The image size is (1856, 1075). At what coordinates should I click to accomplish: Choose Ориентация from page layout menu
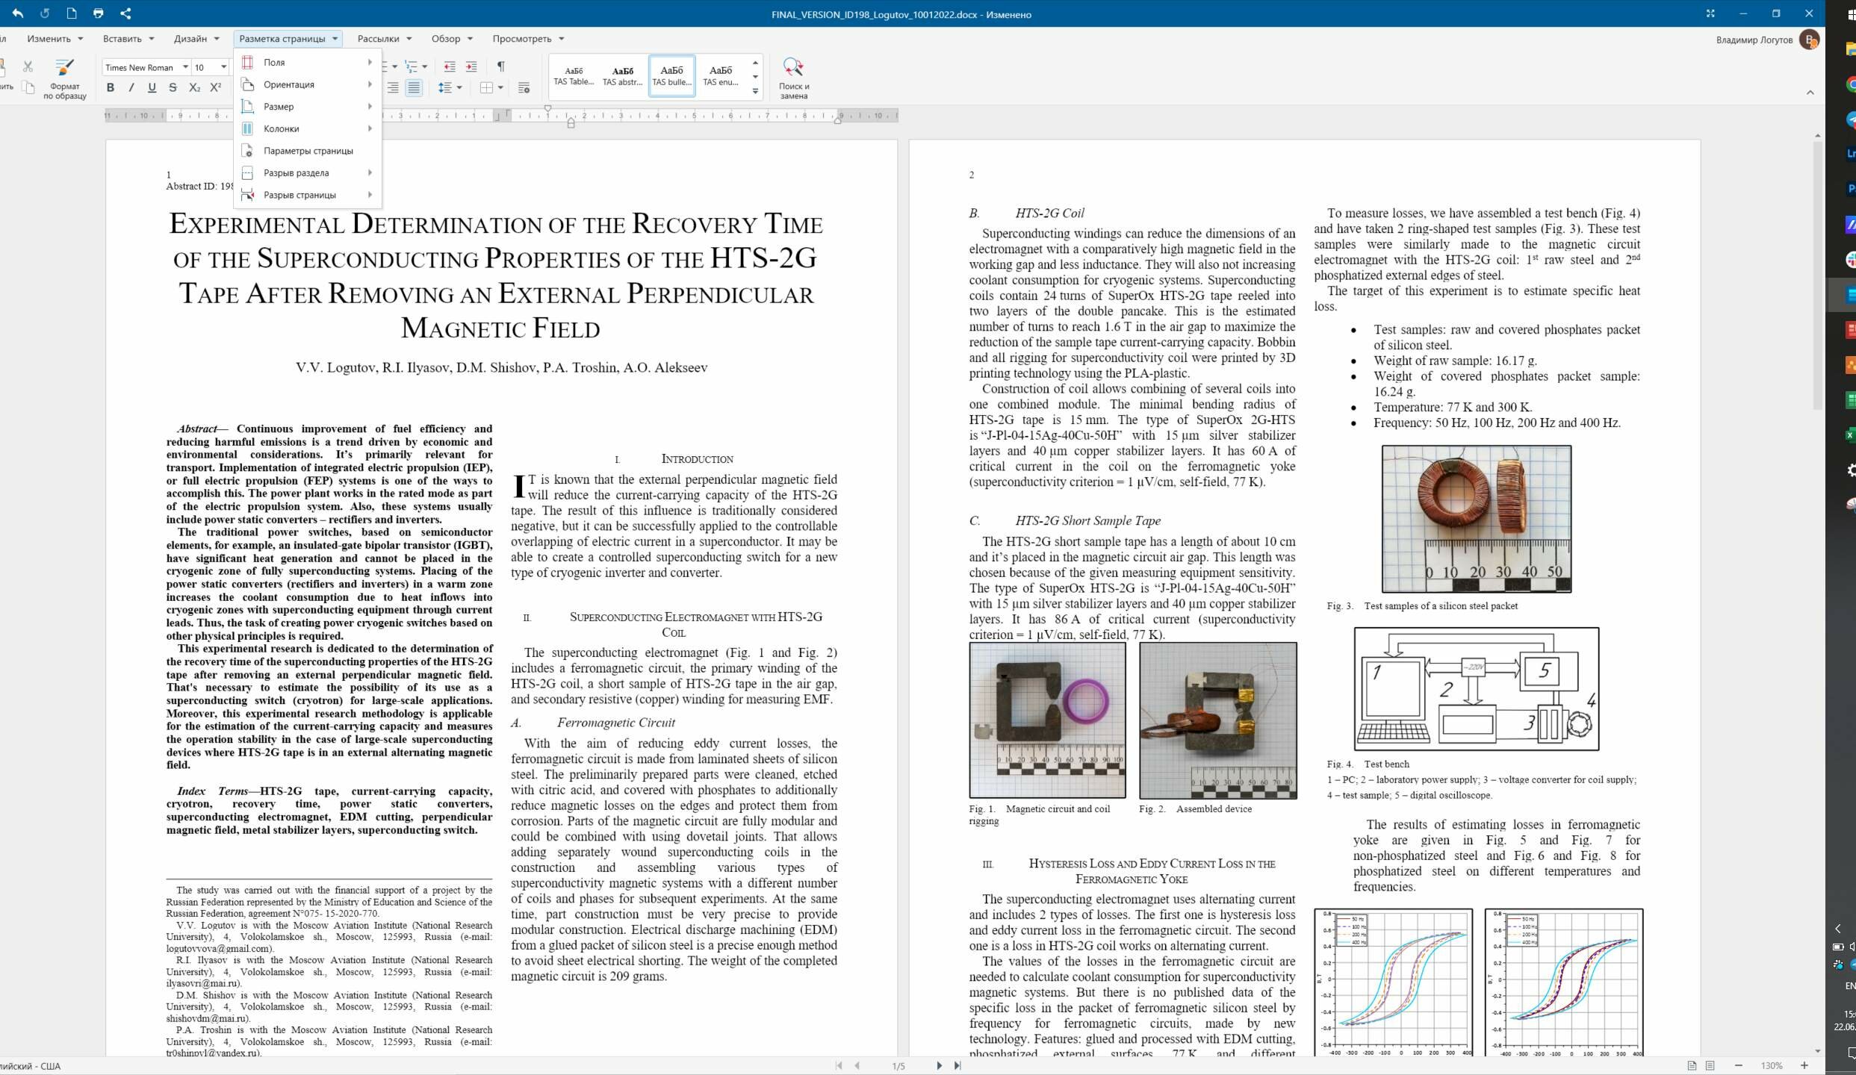[x=308, y=84]
